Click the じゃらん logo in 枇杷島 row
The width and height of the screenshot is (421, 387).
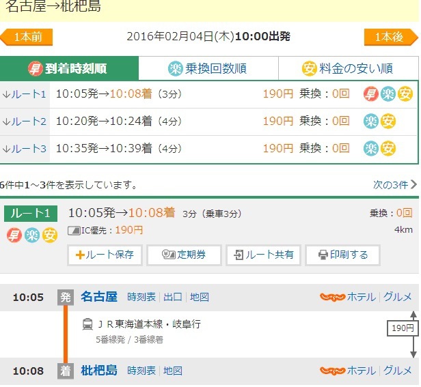coord(332,371)
